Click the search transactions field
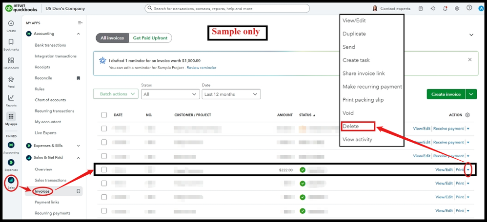 tap(227, 9)
